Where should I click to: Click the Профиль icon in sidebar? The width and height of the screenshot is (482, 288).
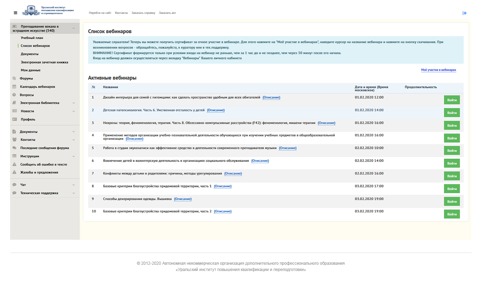(x=14, y=119)
